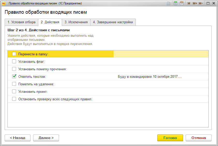Viewport: 218px width, 146px height.
Task: Click the 'Ответить текстом:' label
Action: (32, 77)
